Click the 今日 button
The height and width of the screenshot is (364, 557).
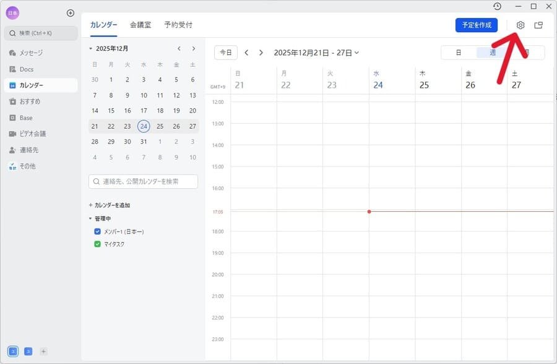[x=226, y=53]
